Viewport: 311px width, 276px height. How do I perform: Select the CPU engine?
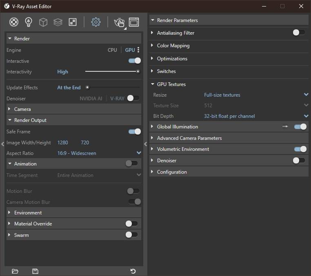tap(112, 50)
